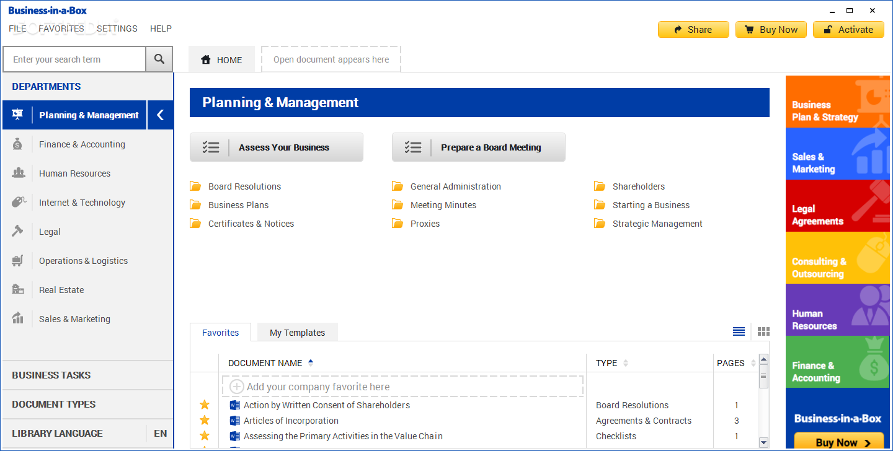Click the search magnifier icon
Image resolution: width=893 pixels, height=451 pixels.
click(159, 59)
